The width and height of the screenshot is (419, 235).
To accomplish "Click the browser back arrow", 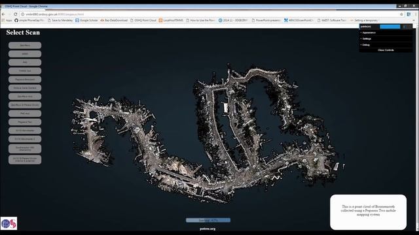I will [x=3, y=14].
